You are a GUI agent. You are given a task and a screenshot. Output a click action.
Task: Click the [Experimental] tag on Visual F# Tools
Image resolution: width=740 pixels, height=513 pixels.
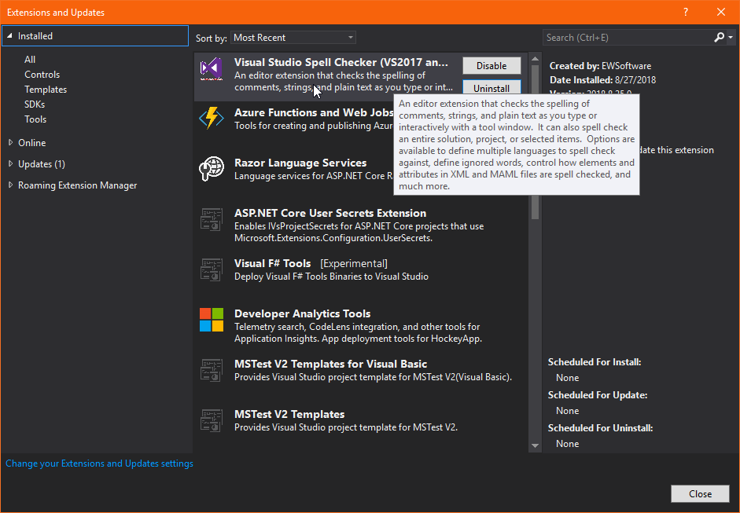(354, 264)
